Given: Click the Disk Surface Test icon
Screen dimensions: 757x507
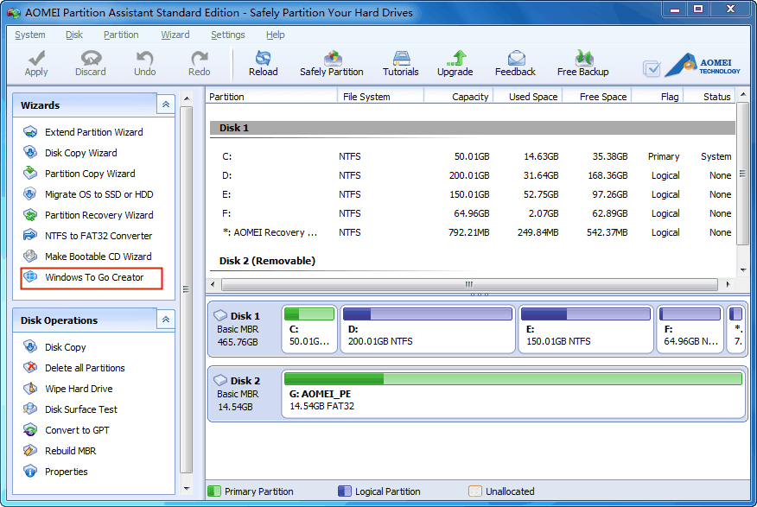Looking at the screenshot, I should (30, 409).
